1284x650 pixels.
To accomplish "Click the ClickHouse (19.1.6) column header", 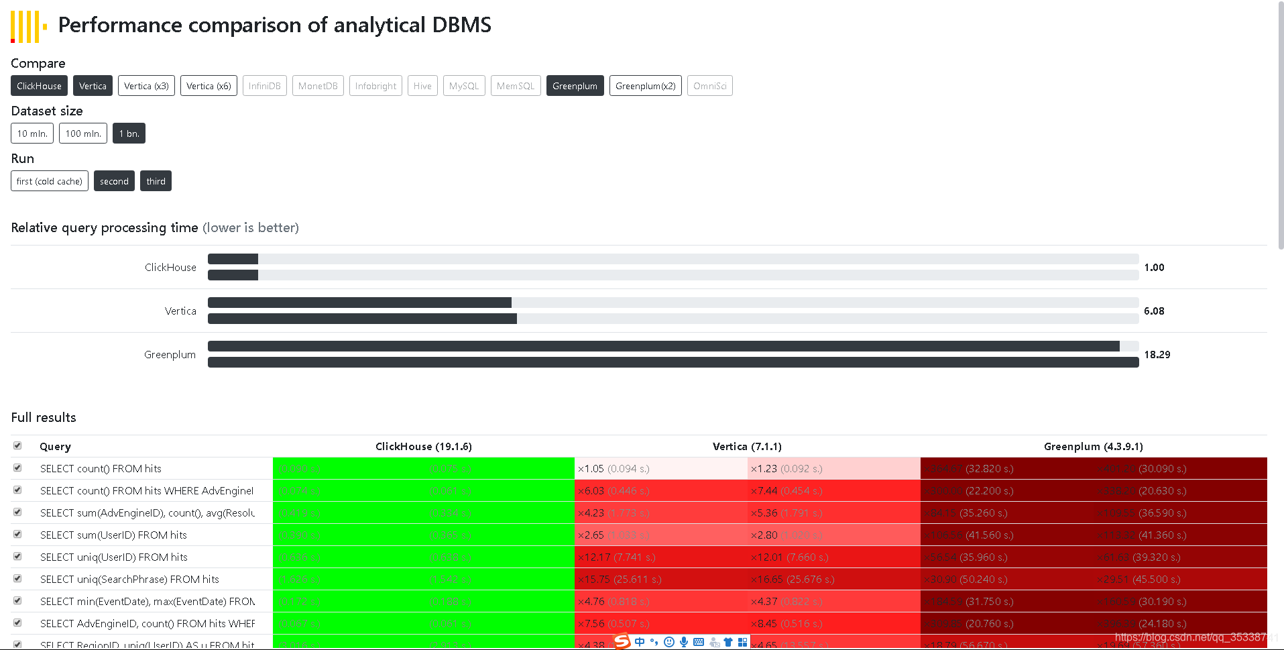I will pyautogui.click(x=424, y=447).
